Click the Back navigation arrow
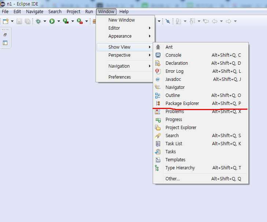267x222 pixels. 215,21
